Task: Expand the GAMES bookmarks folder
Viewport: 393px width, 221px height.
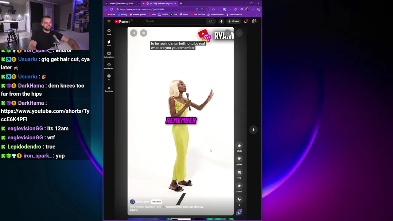Action: coord(163,14)
